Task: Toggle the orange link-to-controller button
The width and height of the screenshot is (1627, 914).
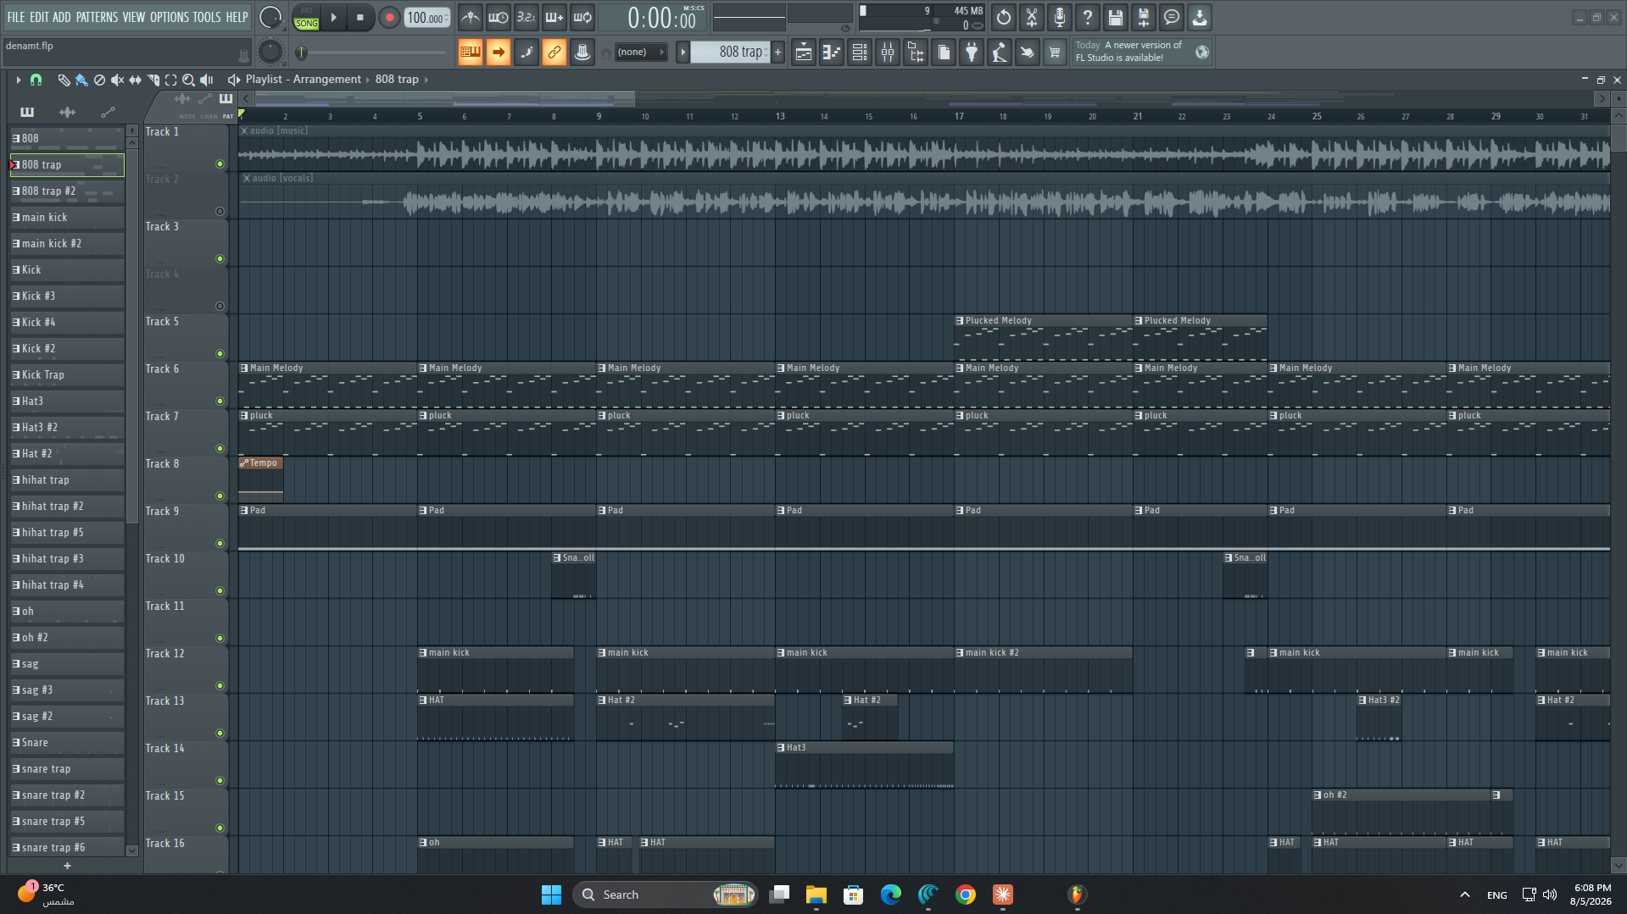Action: 554,53
